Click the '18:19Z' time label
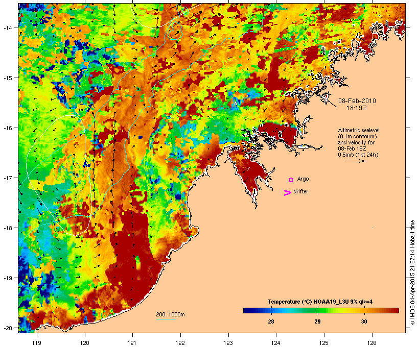 [357, 108]
